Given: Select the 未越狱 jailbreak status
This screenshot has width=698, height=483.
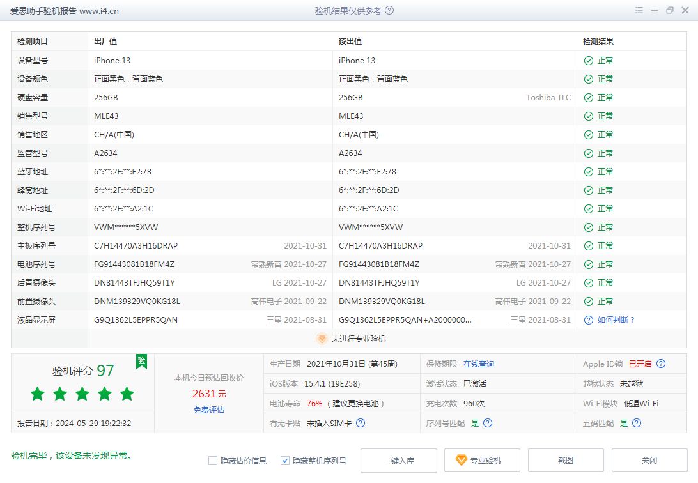Looking at the screenshot, I should tap(632, 383).
